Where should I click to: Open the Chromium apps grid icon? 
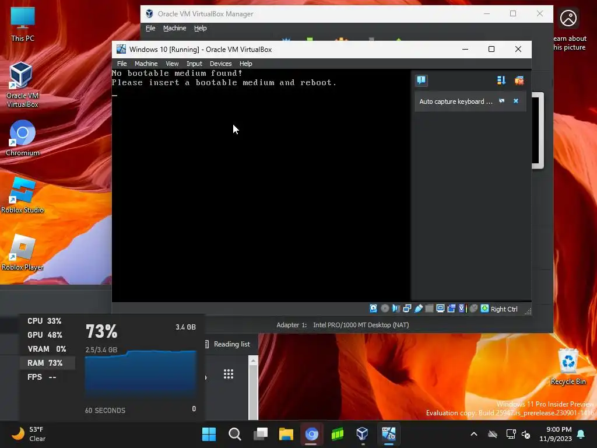coord(229,374)
